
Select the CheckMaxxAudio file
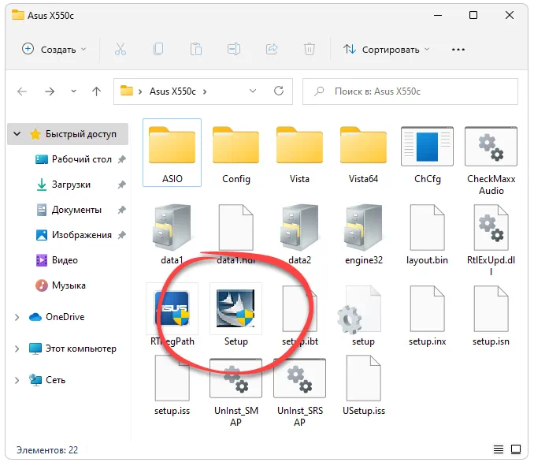[x=491, y=160]
